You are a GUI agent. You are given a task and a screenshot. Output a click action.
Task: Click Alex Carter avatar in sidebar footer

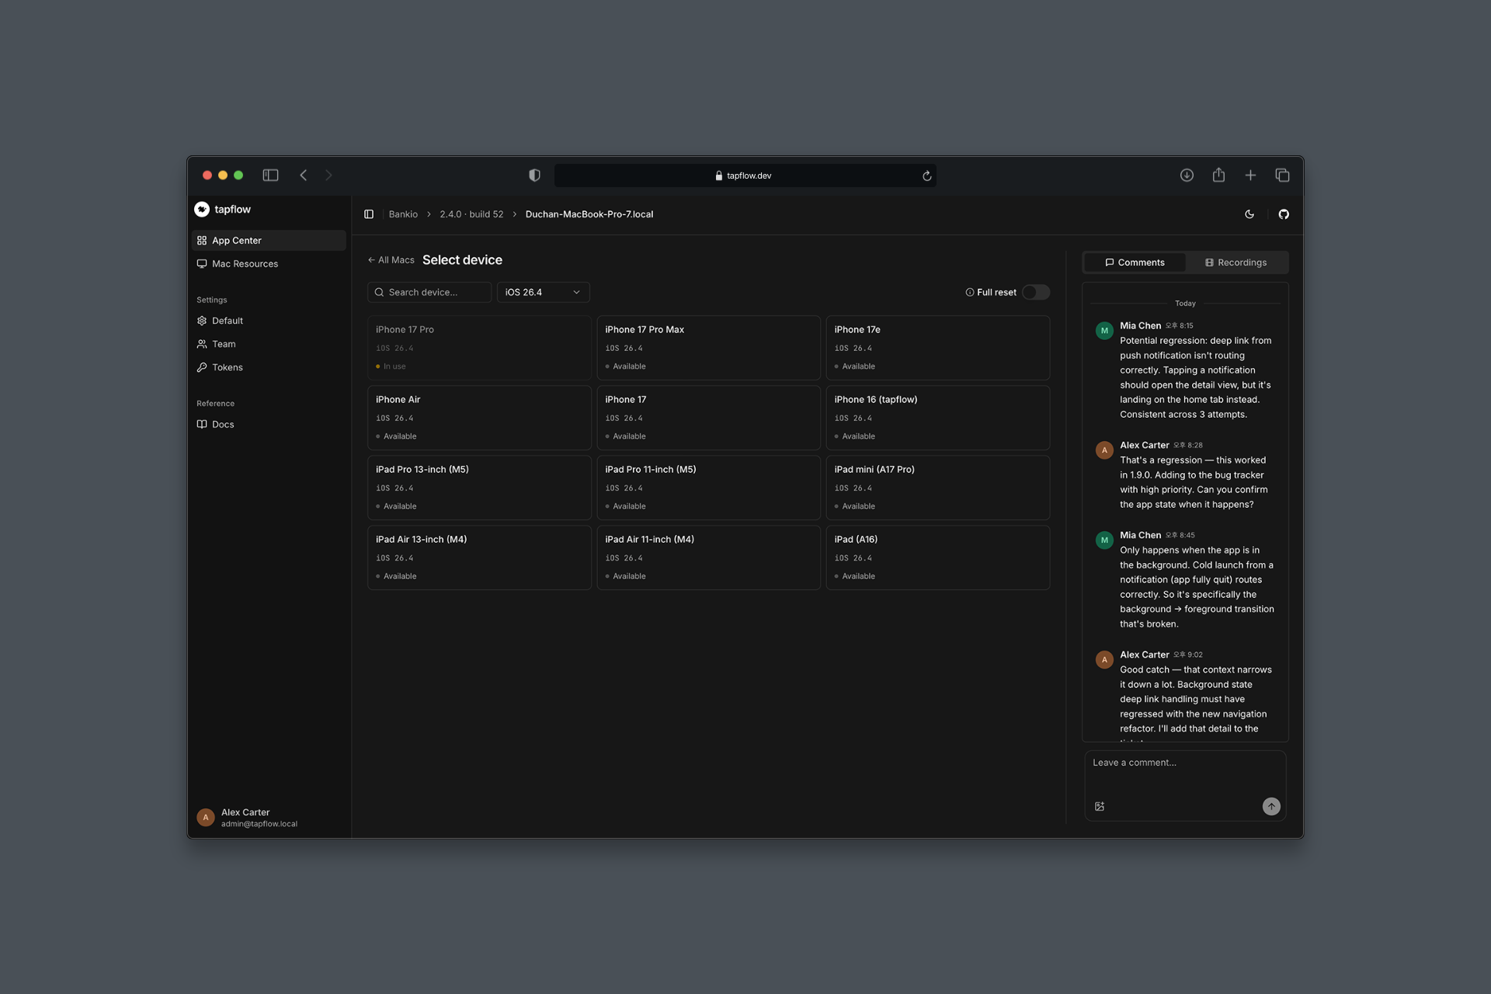point(206,817)
